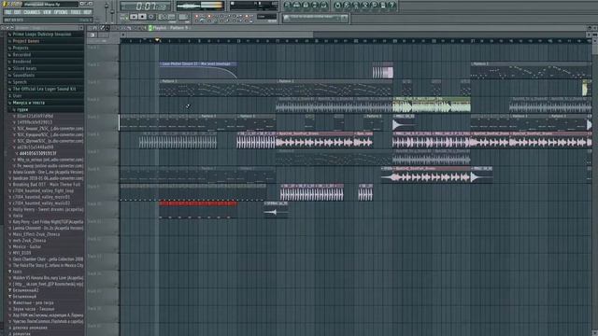The width and height of the screenshot is (598, 336).
Task: Open the OPTIONS menu
Action: tap(61, 12)
